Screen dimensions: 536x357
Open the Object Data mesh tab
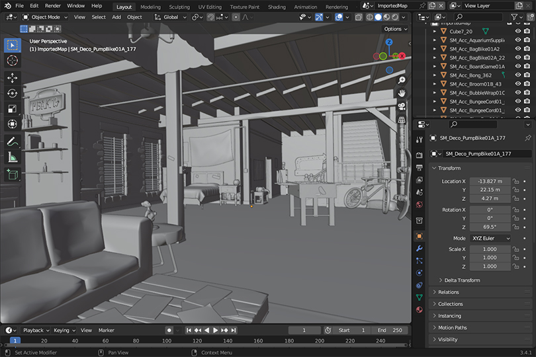click(x=420, y=297)
